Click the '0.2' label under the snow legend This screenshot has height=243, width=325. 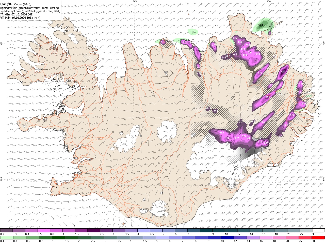pos(2,234)
